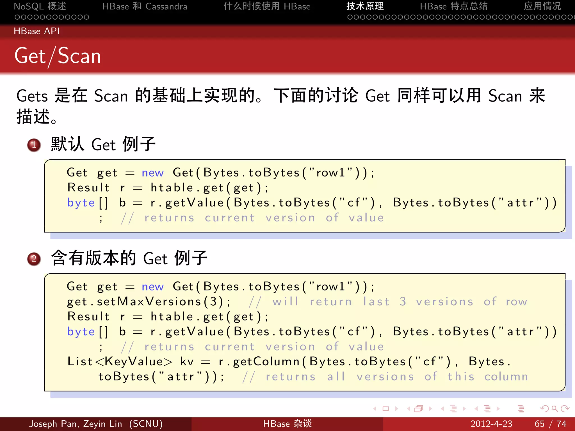
Task: Click the HBase API subsection label
Action: [x=37, y=31]
